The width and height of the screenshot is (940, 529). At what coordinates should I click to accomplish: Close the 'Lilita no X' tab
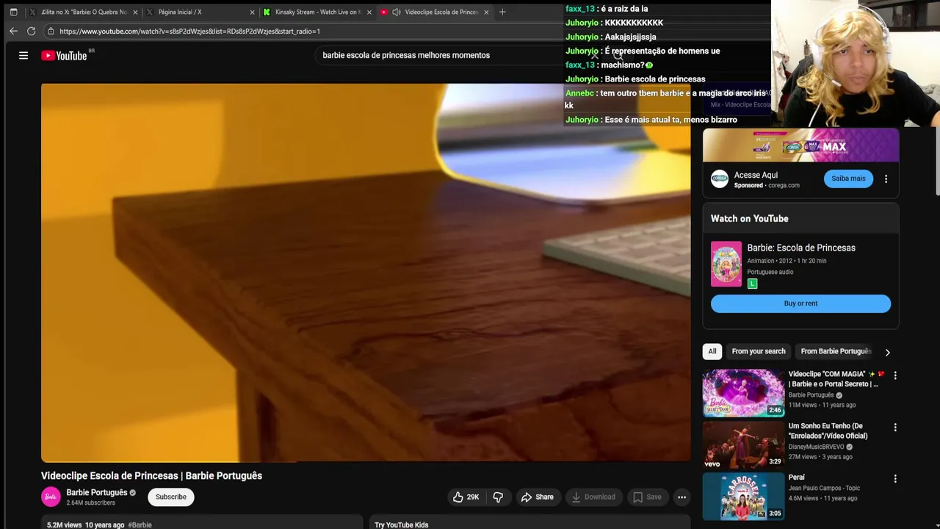[x=135, y=12]
